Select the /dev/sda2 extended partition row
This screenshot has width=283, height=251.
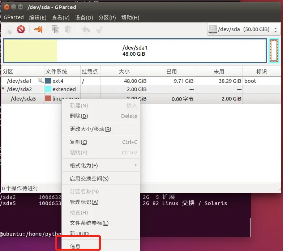point(141,89)
